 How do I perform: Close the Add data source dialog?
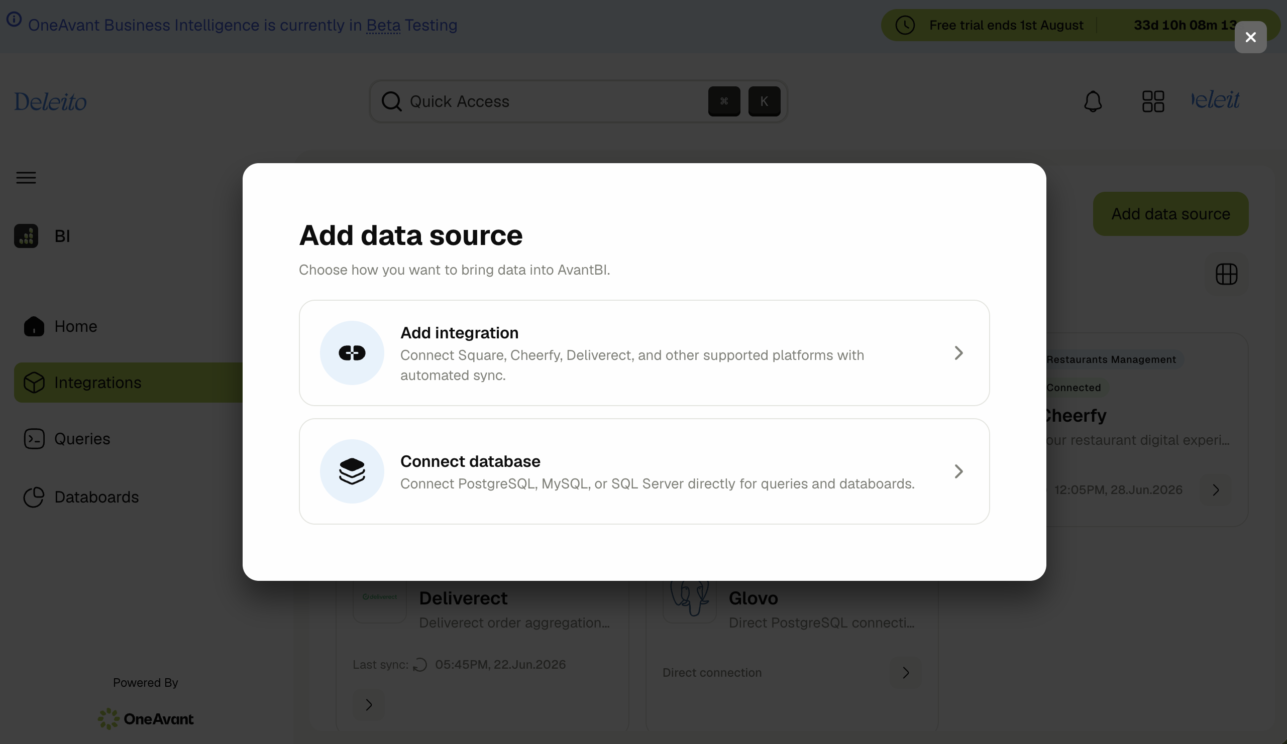click(1250, 37)
